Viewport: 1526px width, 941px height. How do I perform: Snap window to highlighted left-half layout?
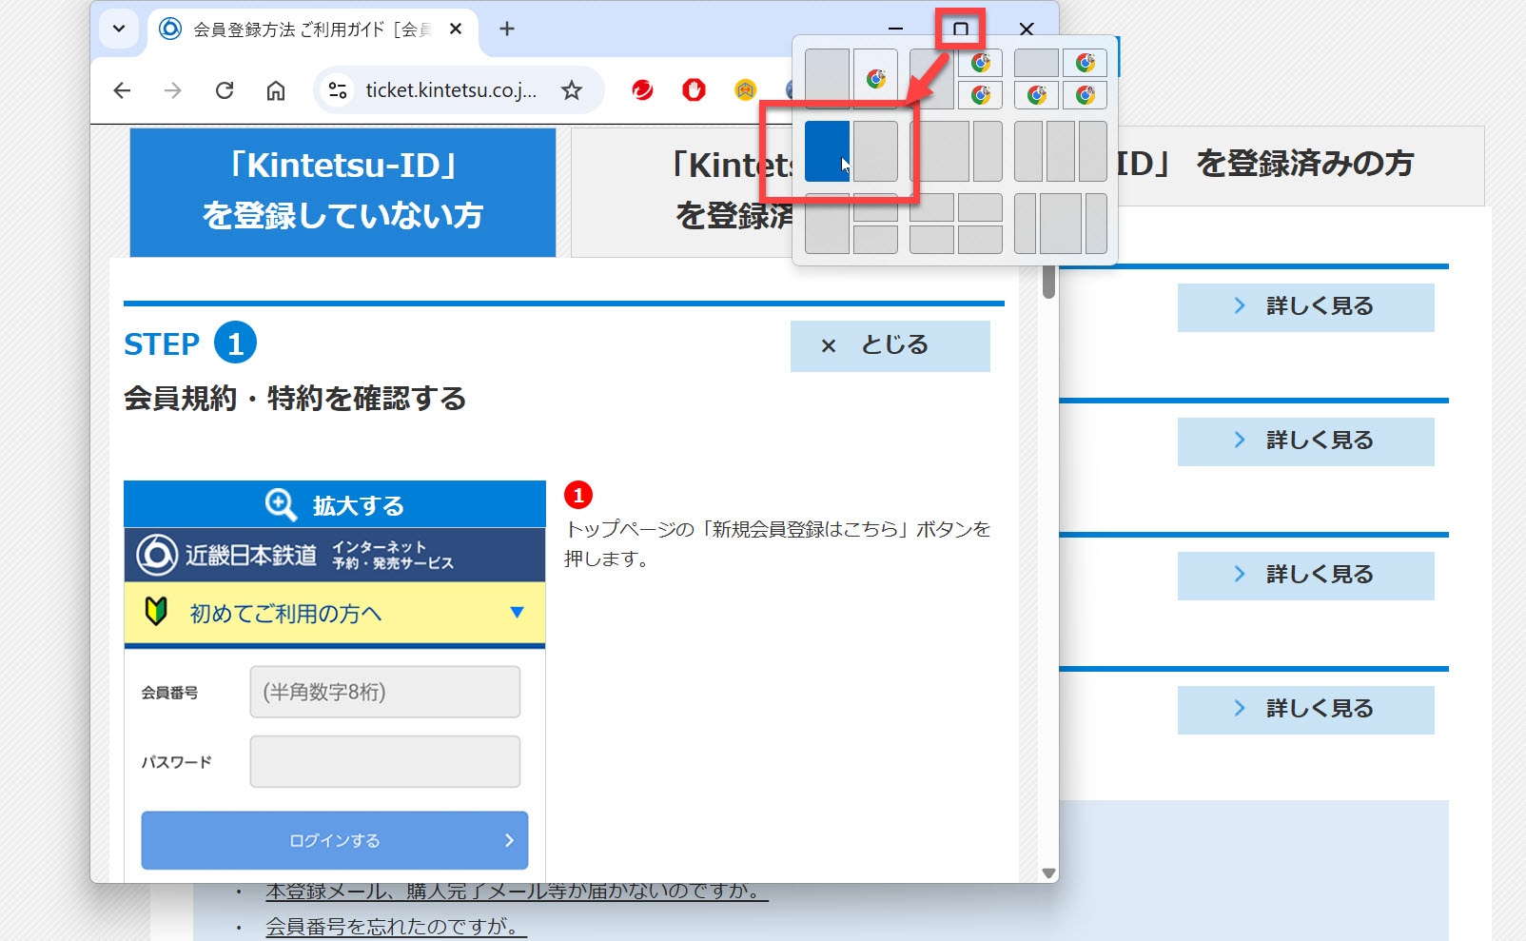click(826, 151)
